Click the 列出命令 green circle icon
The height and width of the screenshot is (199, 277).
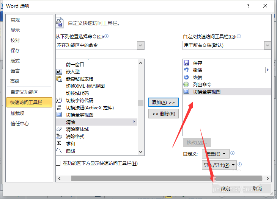pos(186,84)
